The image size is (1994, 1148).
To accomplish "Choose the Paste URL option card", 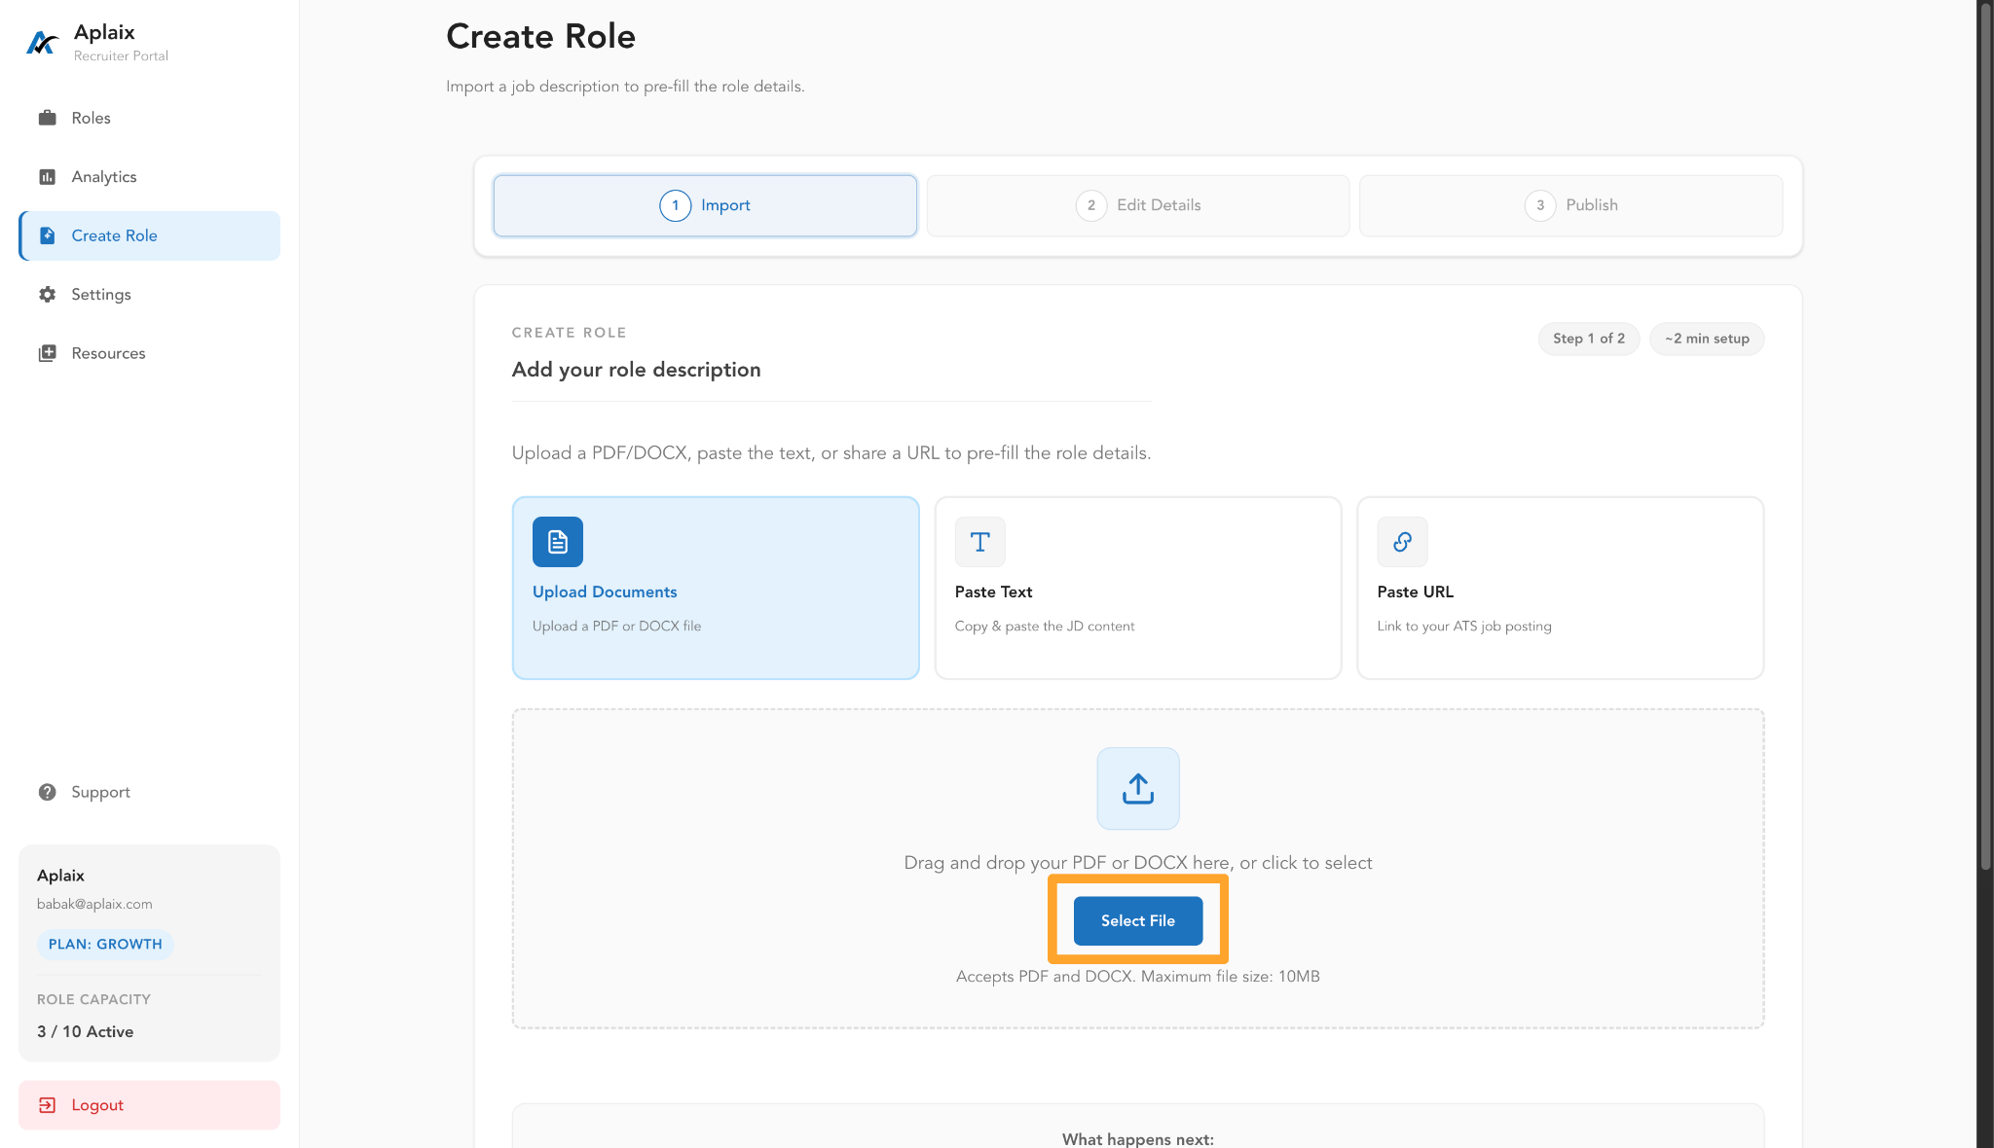I will (1561, 588).
